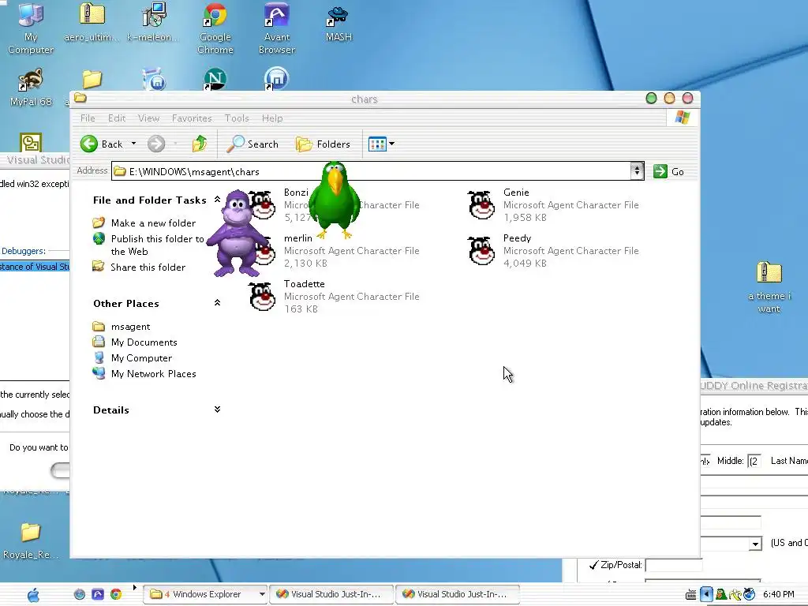
Task: Click the green Peedy parrot character
Action: point(335,200)
